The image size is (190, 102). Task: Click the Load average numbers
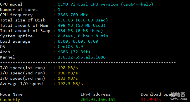[x=78, y=42]
